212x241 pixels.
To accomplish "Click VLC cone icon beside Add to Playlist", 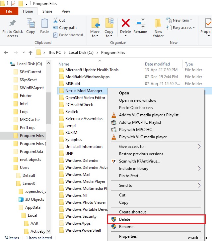I will click(x=114, y=115).
